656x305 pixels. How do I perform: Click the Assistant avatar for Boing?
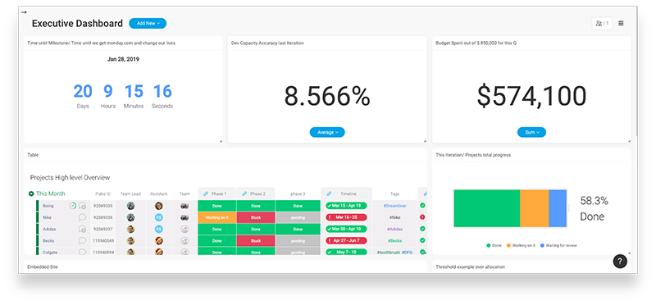click(x=158, y=206)
